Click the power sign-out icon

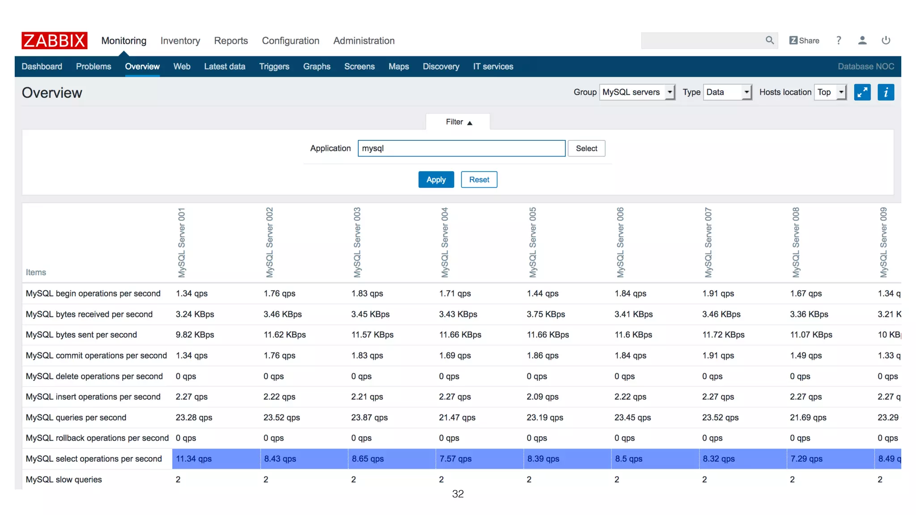click(x=886, y=41)
